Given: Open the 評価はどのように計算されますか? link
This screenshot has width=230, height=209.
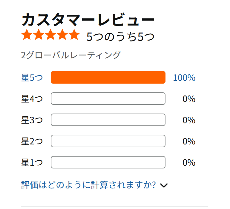Looking at the screenshot, I should pyautogui.click(x=88, y=185).
